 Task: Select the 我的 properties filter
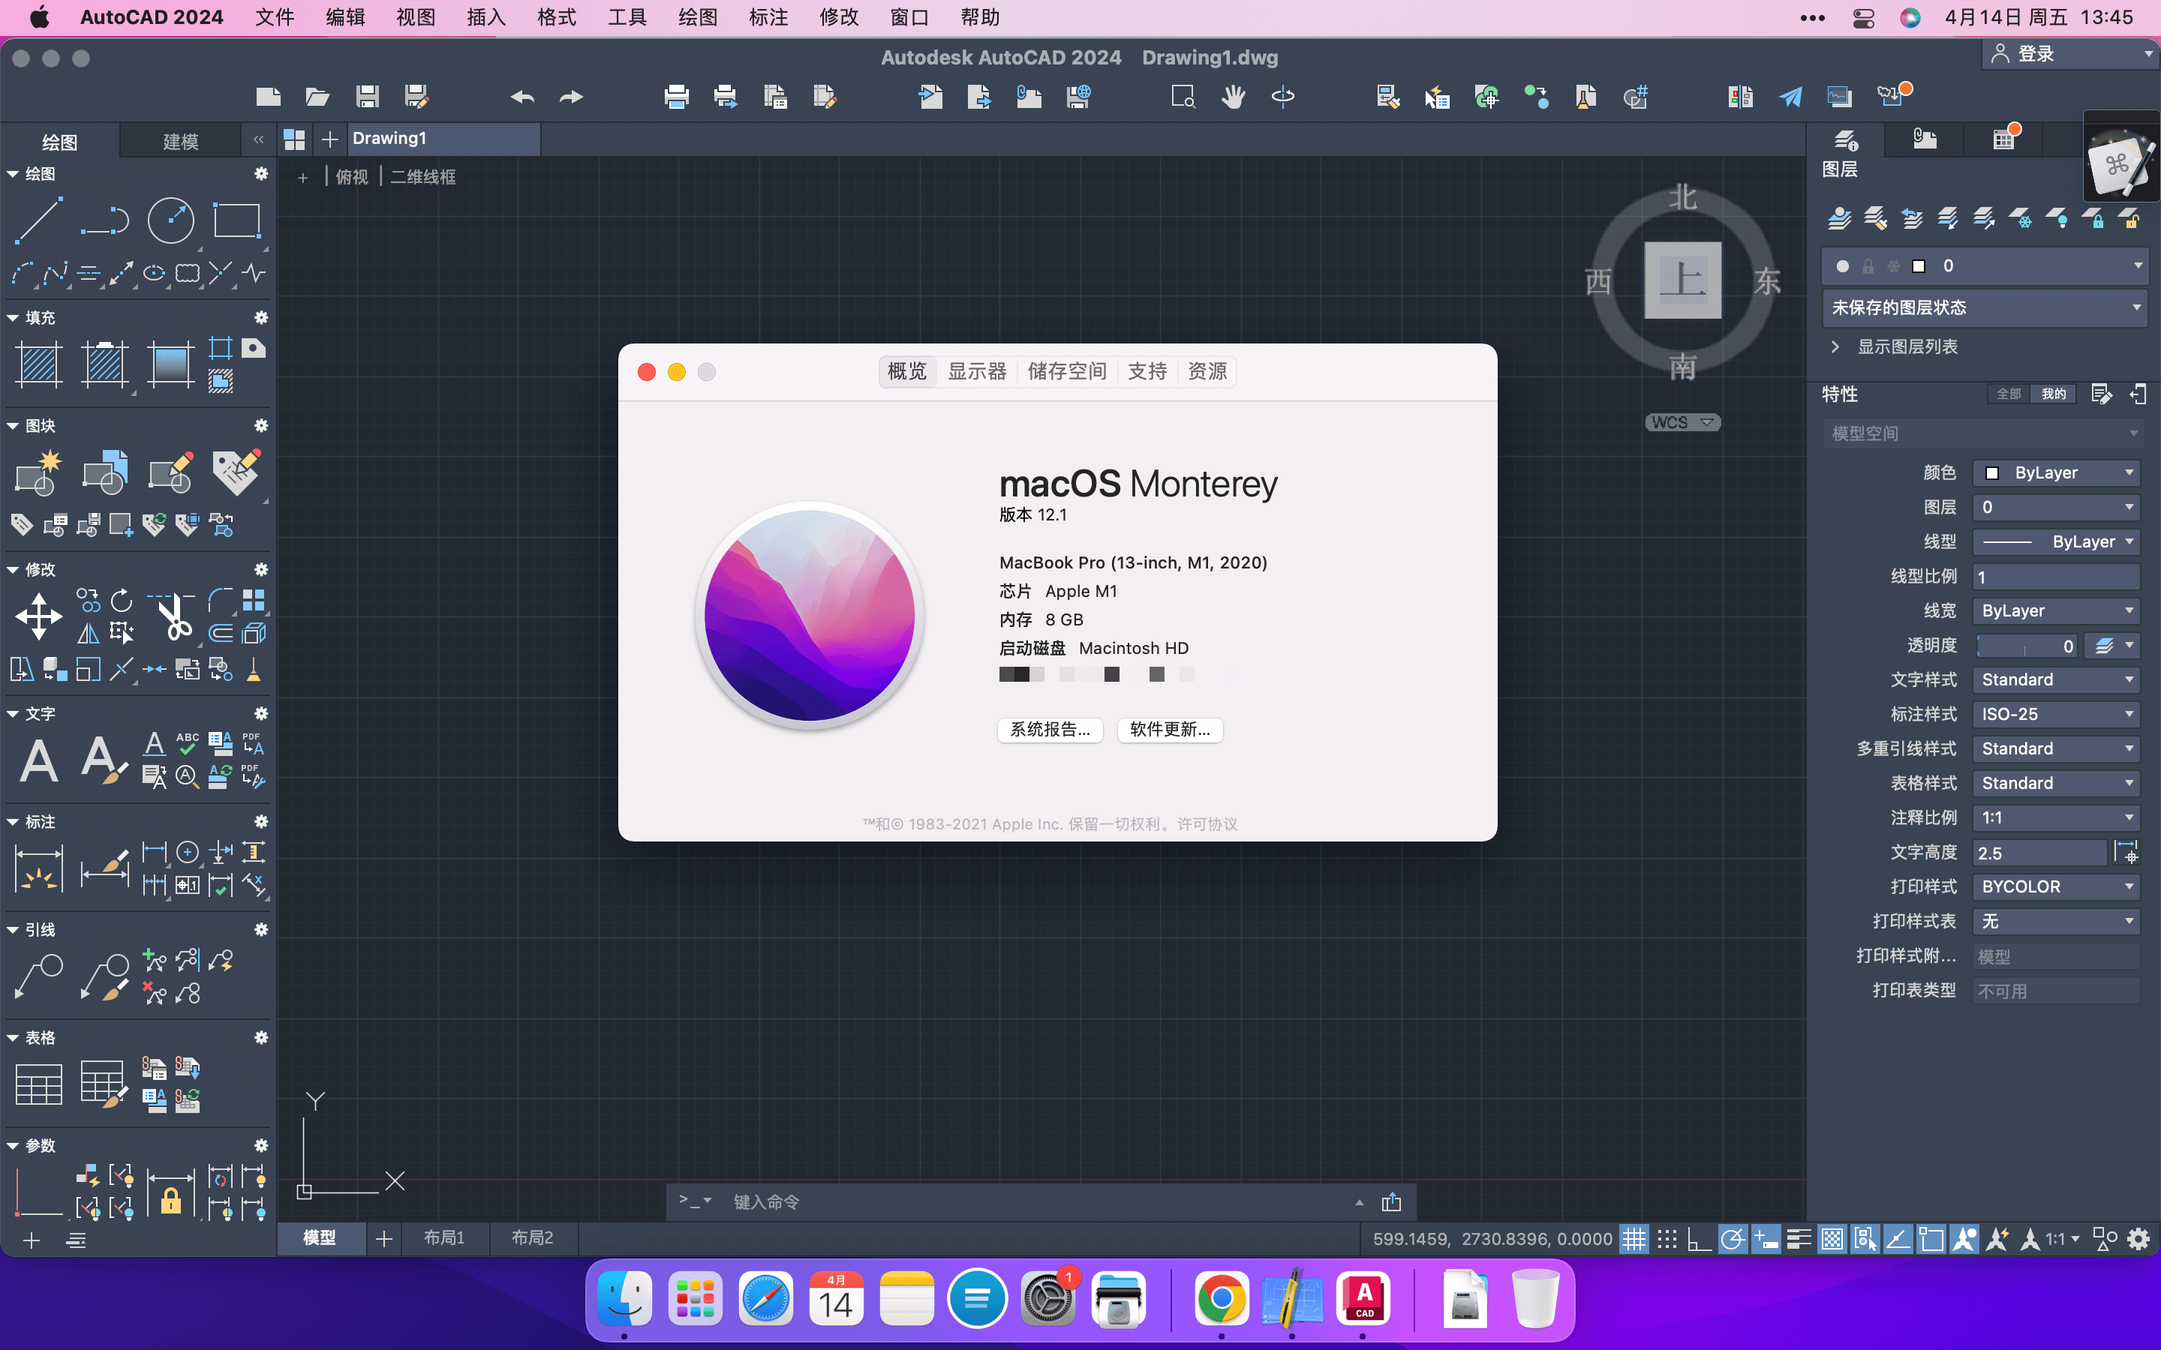click(2053, 394)
